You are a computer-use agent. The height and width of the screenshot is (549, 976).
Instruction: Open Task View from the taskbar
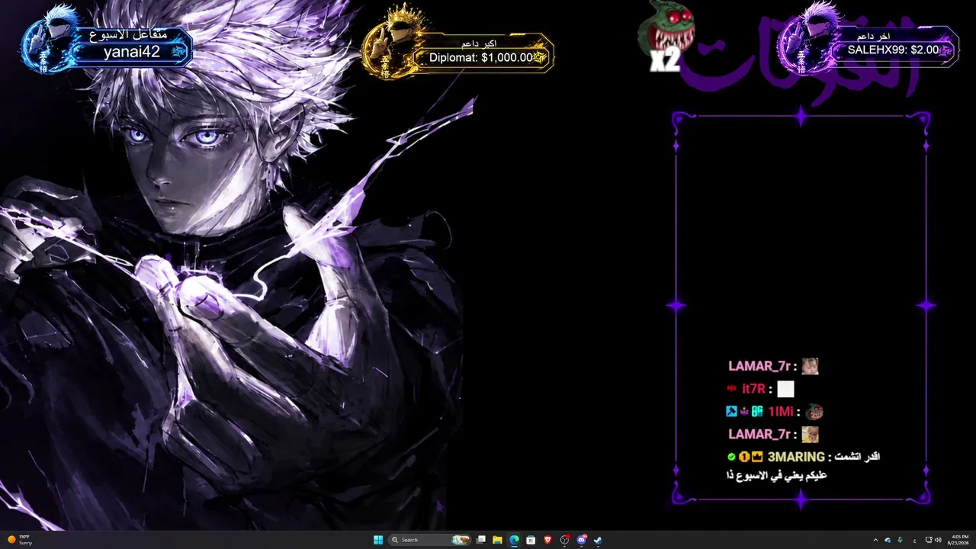(481, 540)
